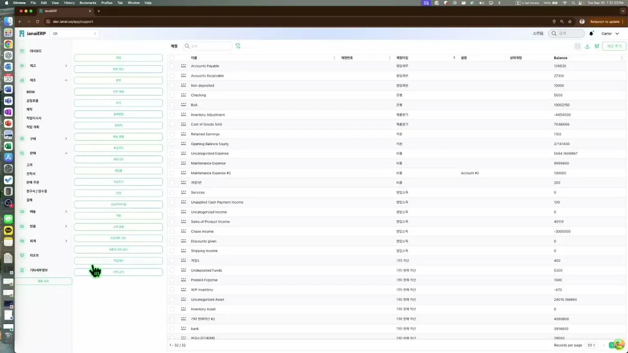The image size is (628, 353).
Task: Check the Opening Balance Equity row checkbox
Action: (172, 144)
